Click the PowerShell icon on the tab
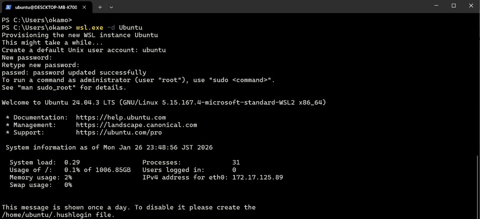The height and width of the screenshot is (219, 480). (8, 7)
